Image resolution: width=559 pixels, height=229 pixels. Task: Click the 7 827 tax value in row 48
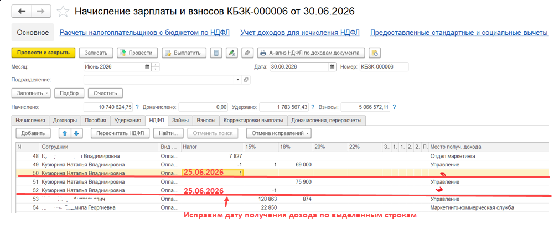coord(235,156)
